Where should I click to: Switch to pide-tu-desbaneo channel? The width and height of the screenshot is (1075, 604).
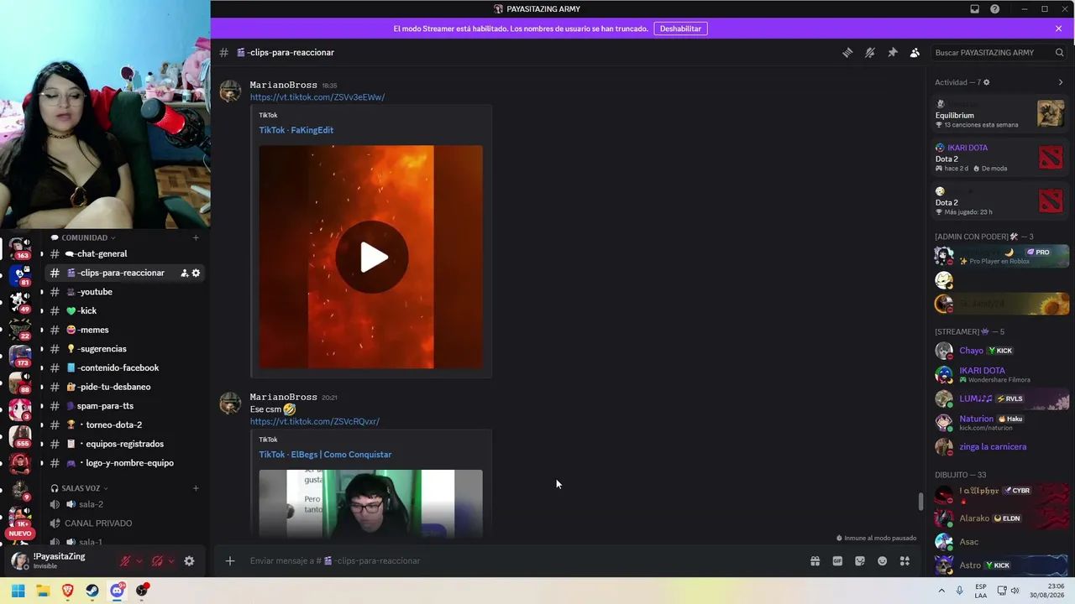[123, 387]
